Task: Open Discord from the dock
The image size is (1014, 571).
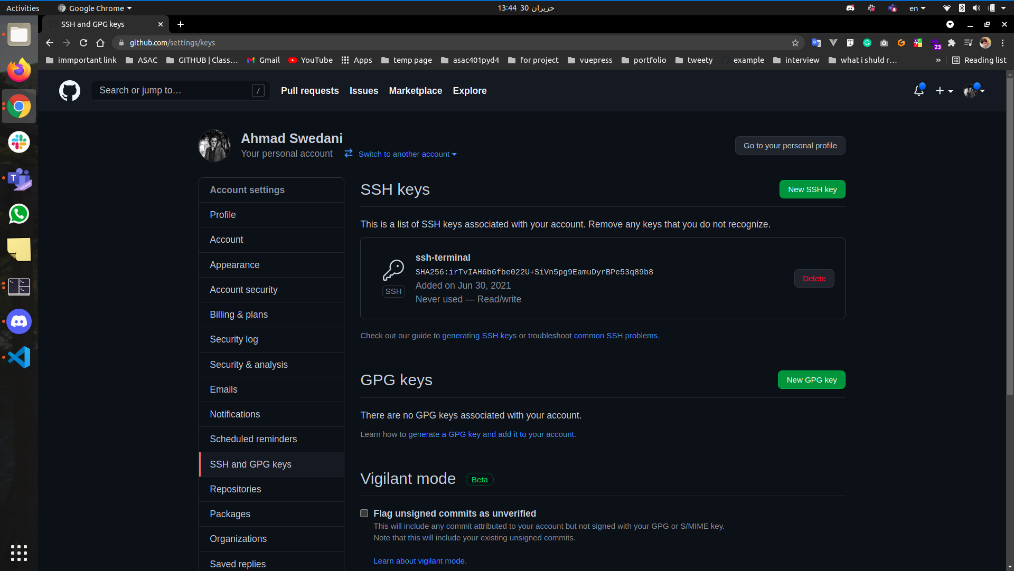Action: point(19,321)
